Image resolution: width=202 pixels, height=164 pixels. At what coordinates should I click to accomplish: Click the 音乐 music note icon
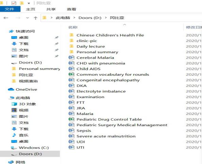tap(14, 135)
